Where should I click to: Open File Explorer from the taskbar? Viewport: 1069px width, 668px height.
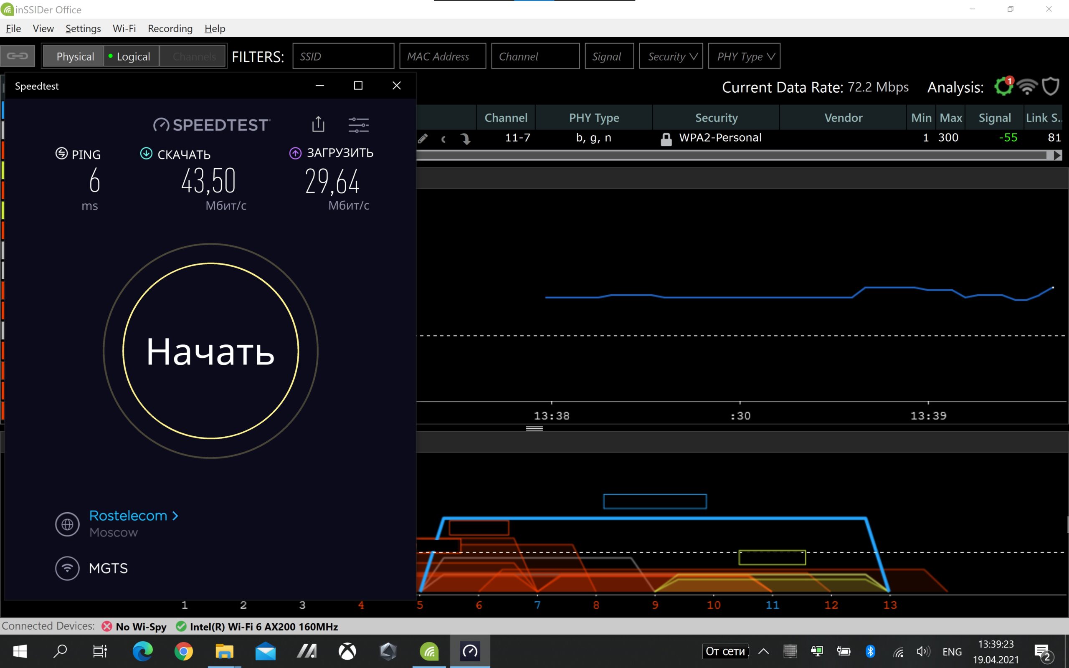[x=224, y=651]
